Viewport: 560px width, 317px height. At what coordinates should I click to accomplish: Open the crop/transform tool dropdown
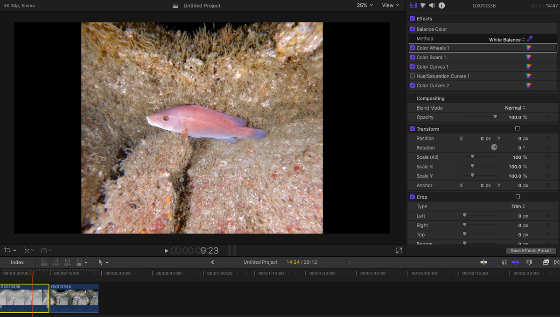tap(10, 251)
